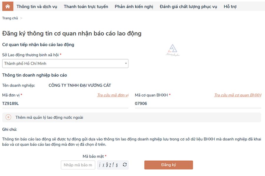The image size is (265, 176).
Task: Expand Thêm mã quản lý lao động nước ngoài
Action: pos(49,117)
